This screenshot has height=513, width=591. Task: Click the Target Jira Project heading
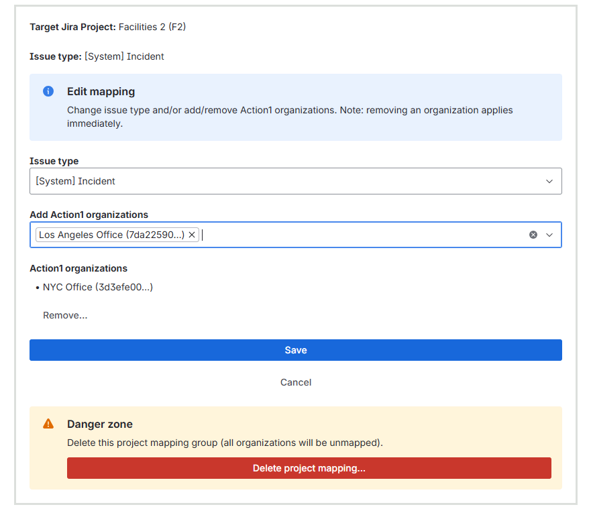click(72, 27)
